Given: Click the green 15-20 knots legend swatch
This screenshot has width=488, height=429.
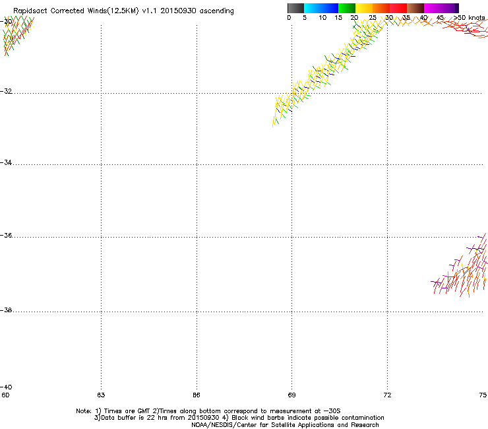Looking at the screenshot, I should click(347, 8).
